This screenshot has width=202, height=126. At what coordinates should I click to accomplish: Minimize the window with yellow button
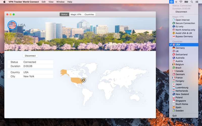pos(10,14)
